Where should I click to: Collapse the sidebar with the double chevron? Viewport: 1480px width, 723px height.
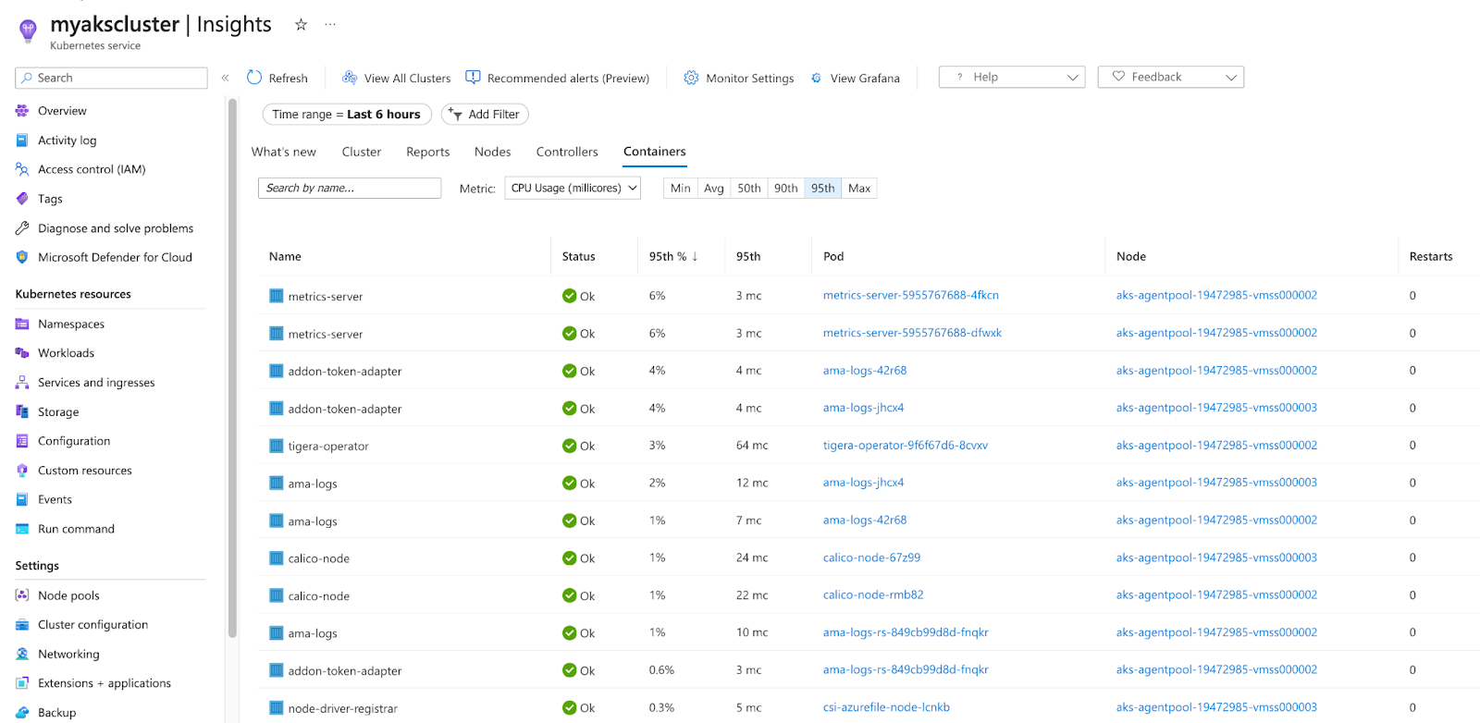225,78
